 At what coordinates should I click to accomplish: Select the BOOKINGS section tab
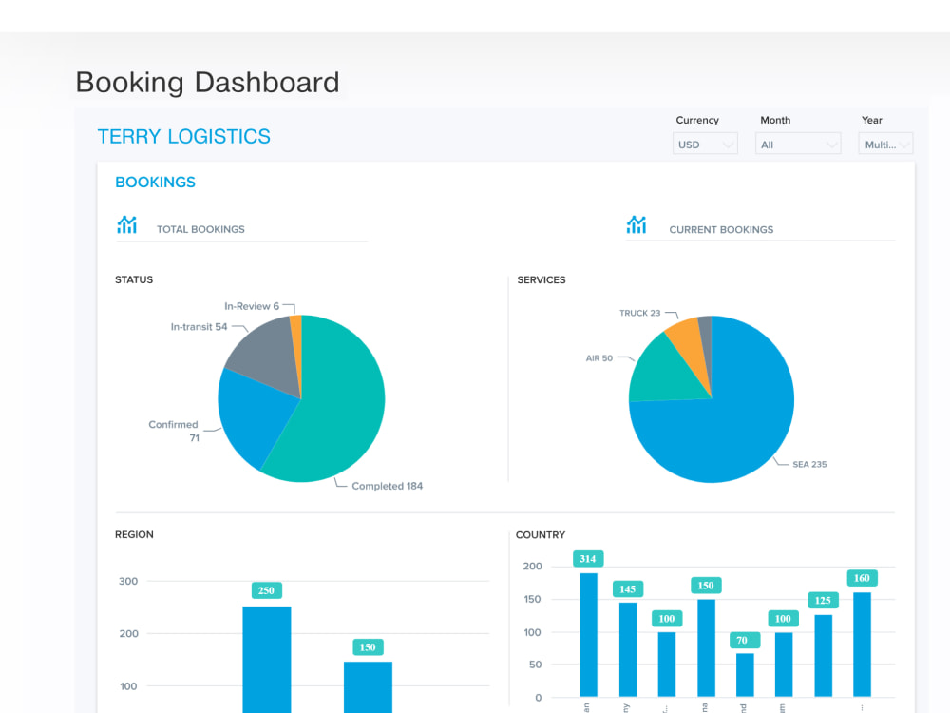tap(155, 182)
